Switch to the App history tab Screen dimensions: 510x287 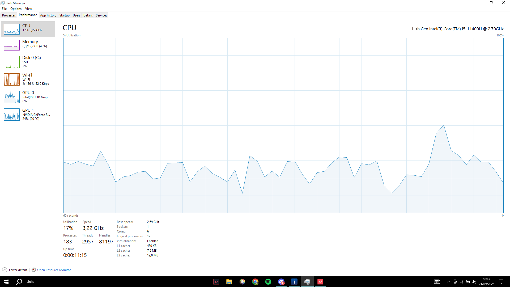pos(48,15)
